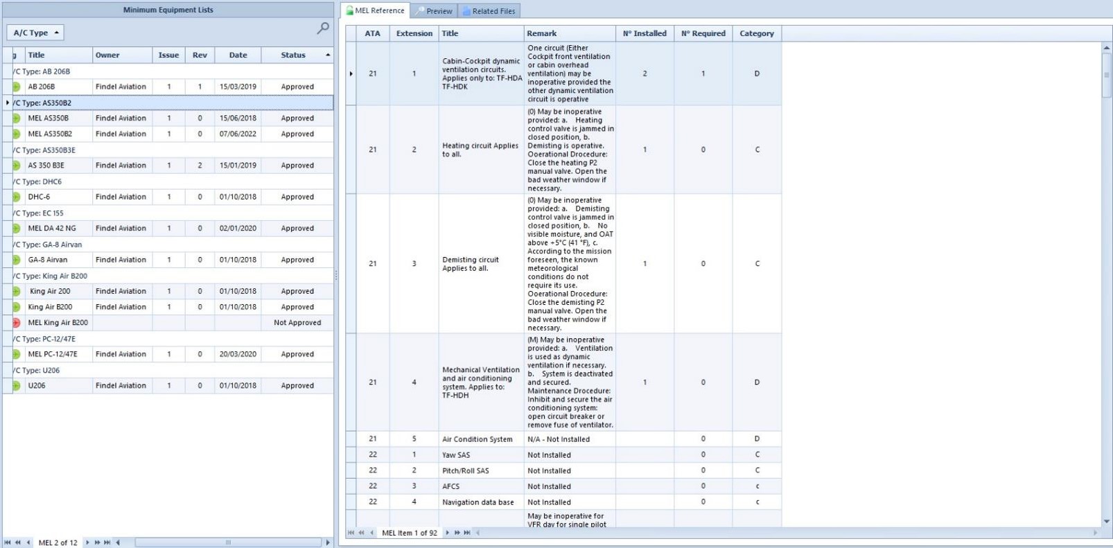Click down arrow of MEL Reference vertical scrollbar
The height and width of the screenshot is (548, 1113).
click(1107, 522)
